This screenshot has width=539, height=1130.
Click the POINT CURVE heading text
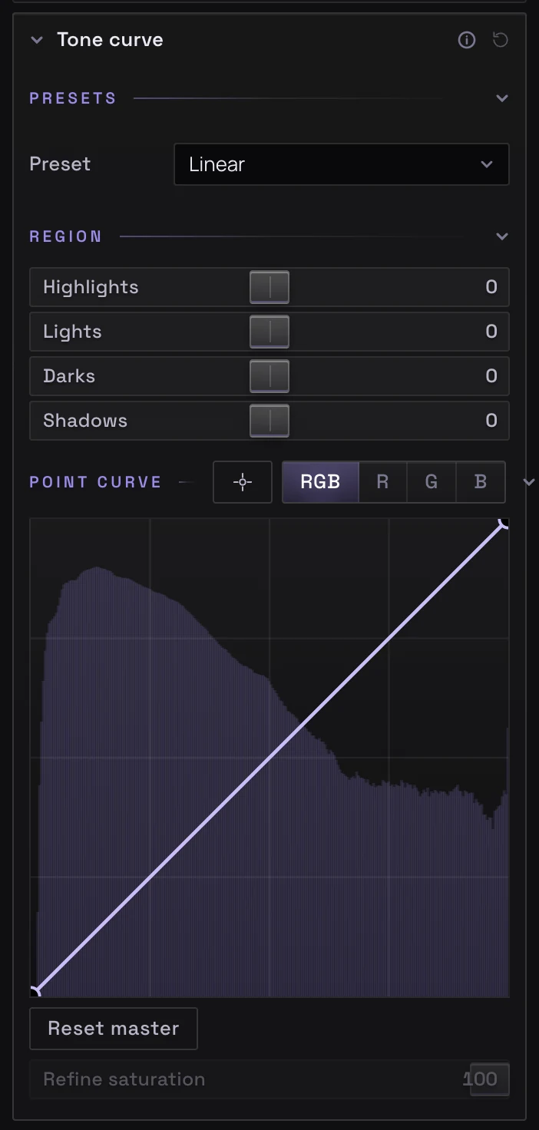pyautogui.click(x=95, y=482)
